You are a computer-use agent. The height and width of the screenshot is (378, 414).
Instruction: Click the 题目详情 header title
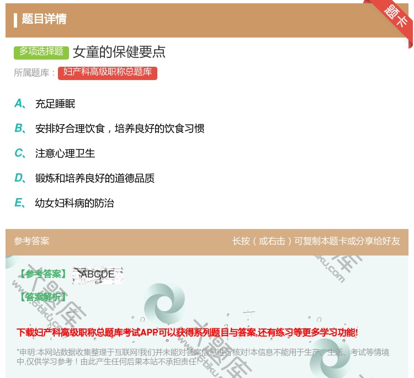pyautogui.click(x=44, y=19)
